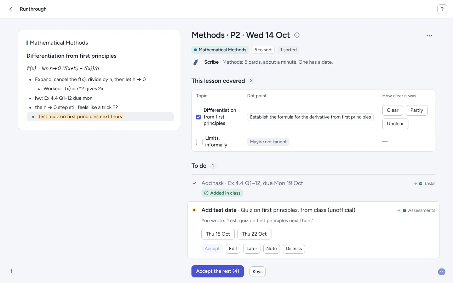Screen dimensions: 453x283
Task: Click the note about h → 0 feeling like a trick
Action: (76, 107)
